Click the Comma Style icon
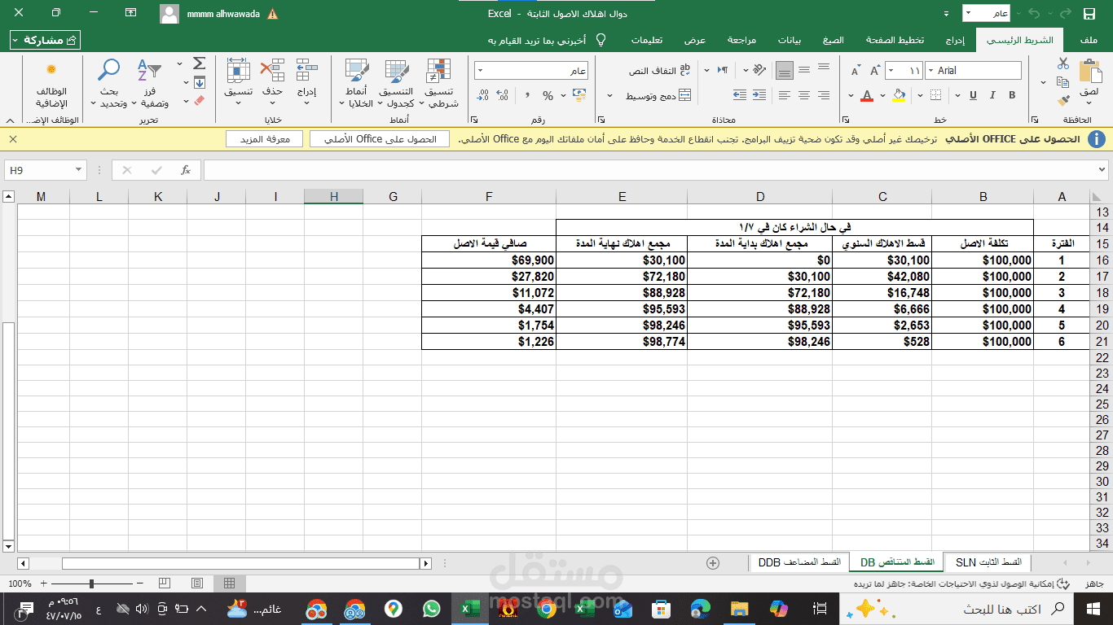The width and height of the screenshot is (1113, 625). tap(526, 95)
